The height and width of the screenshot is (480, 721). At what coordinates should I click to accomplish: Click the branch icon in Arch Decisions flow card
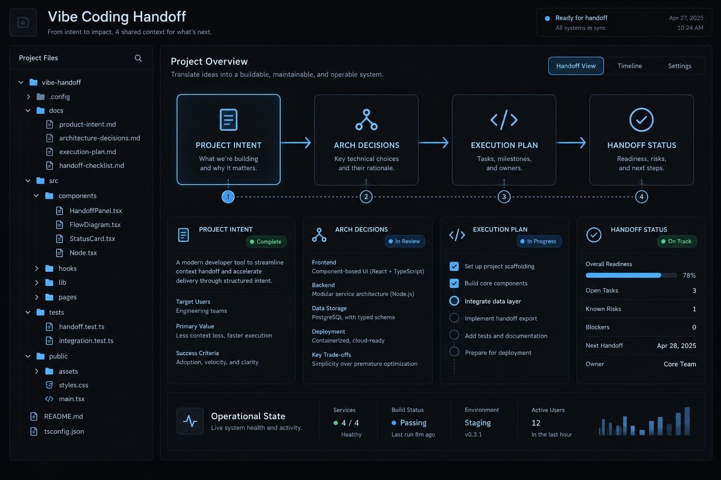(366, 120)
